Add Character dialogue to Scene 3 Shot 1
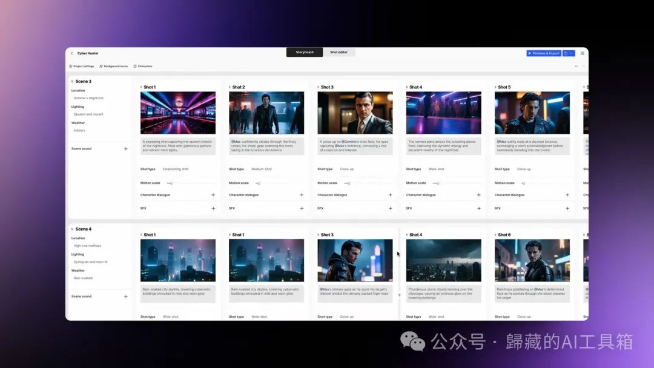 click(x=213, y=195)
